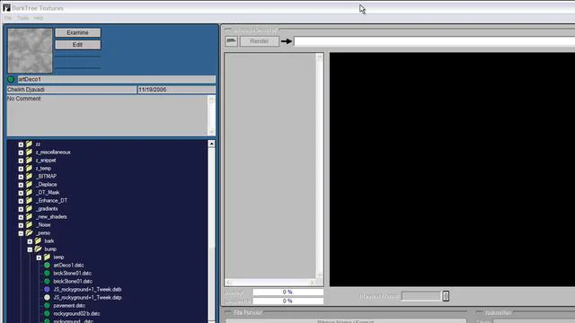575x323 pixels.
Task: Click the output path field right of the arrow
Action: pos(434,41)
